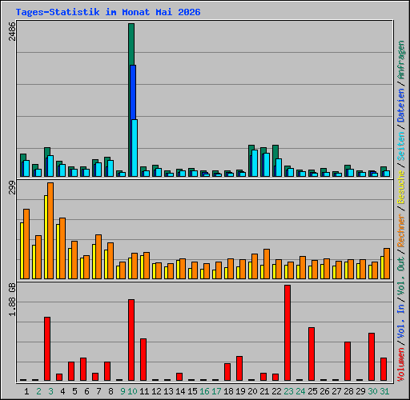Click the tallest orange Rechner bar on day 3

pos(50,230)
